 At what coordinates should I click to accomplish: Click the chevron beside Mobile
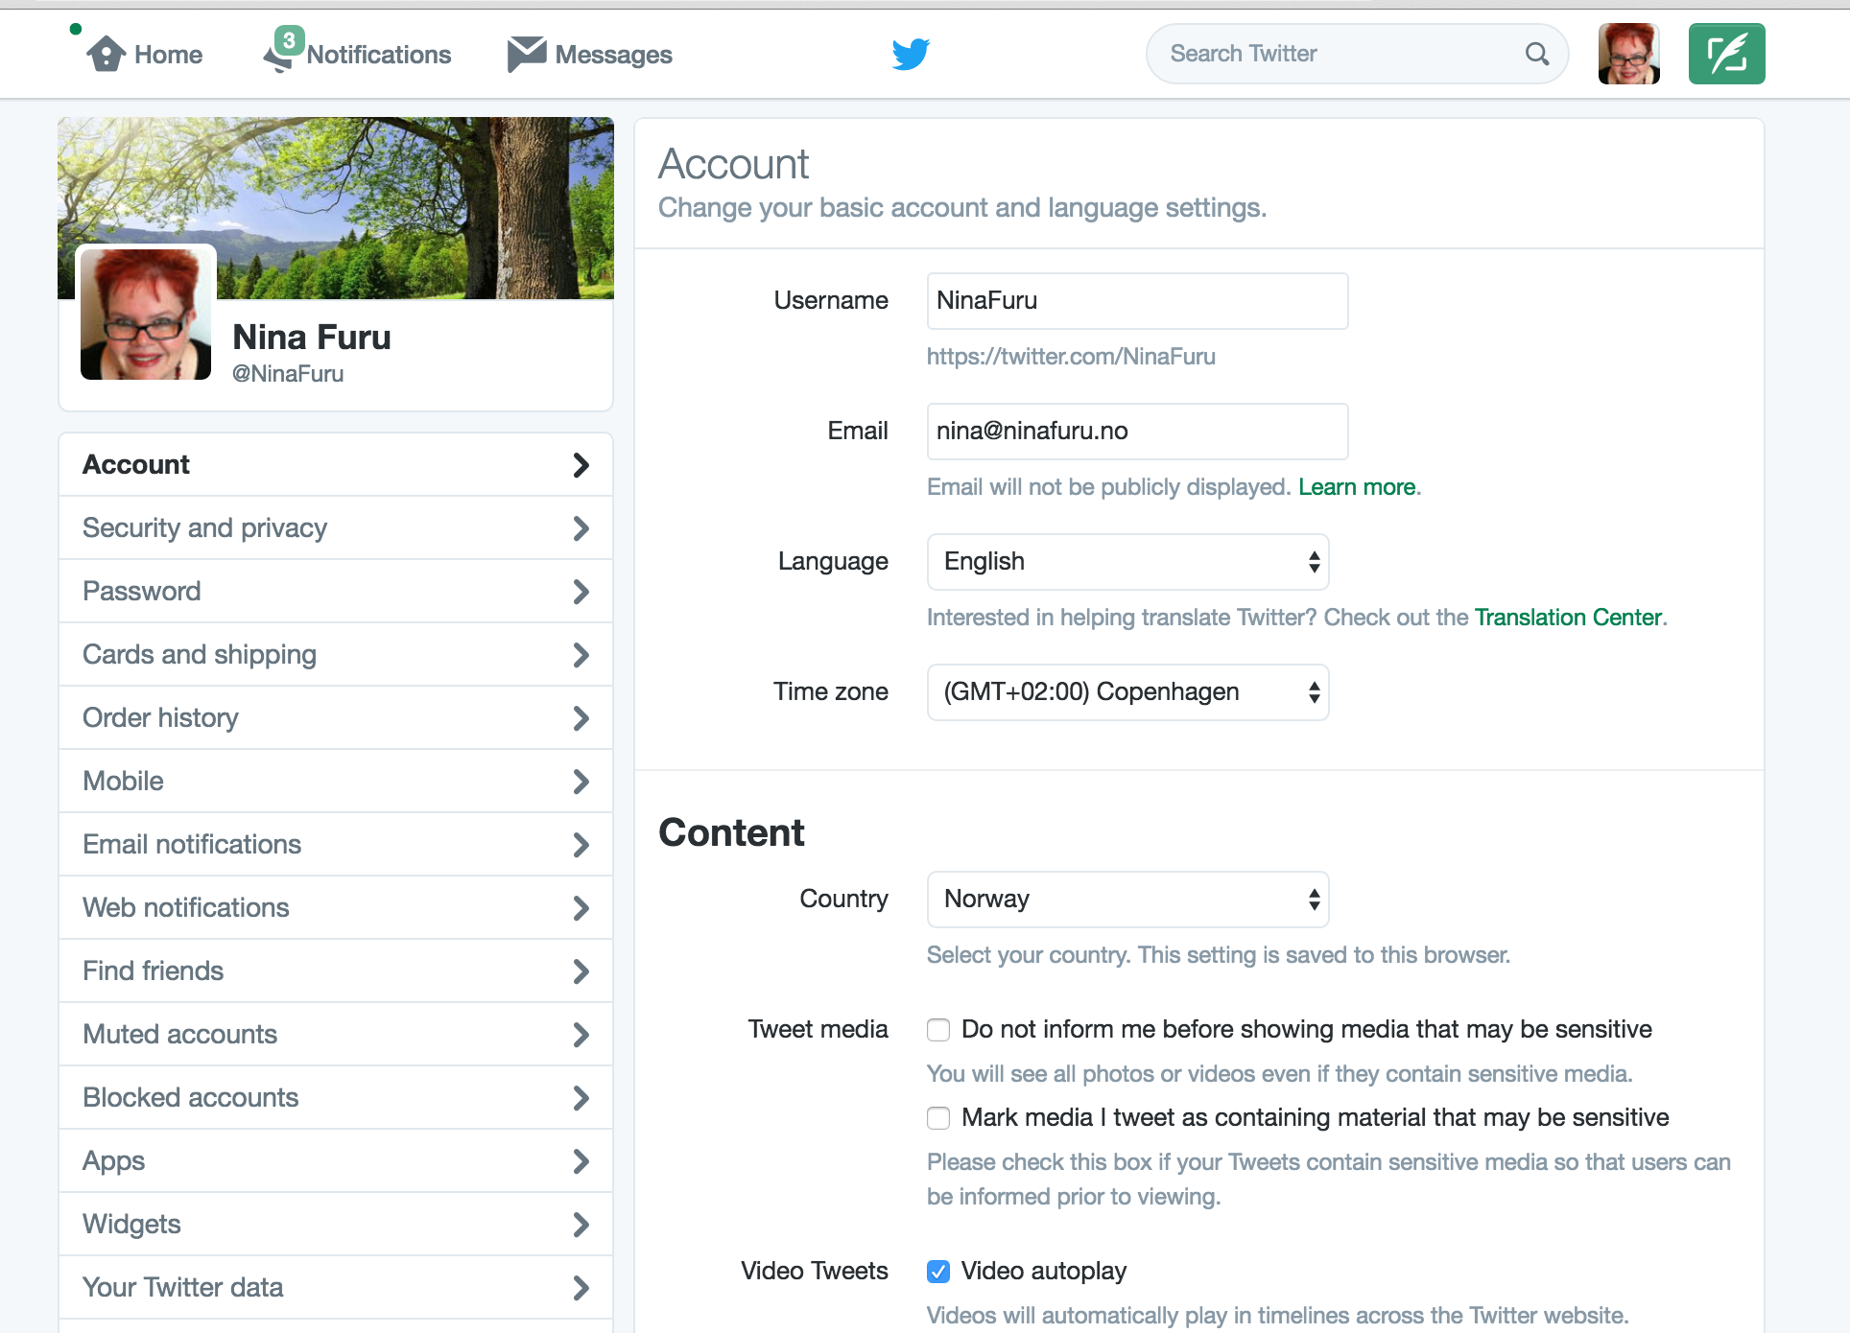(x=581, y=782)
